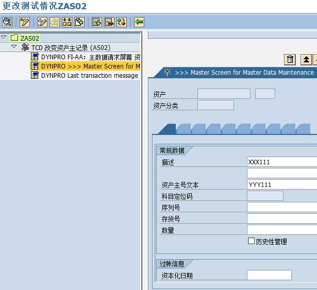This screenshot has width=317, height=290.
Task: Click the green and red circles icon
Action: coord(122,22)
